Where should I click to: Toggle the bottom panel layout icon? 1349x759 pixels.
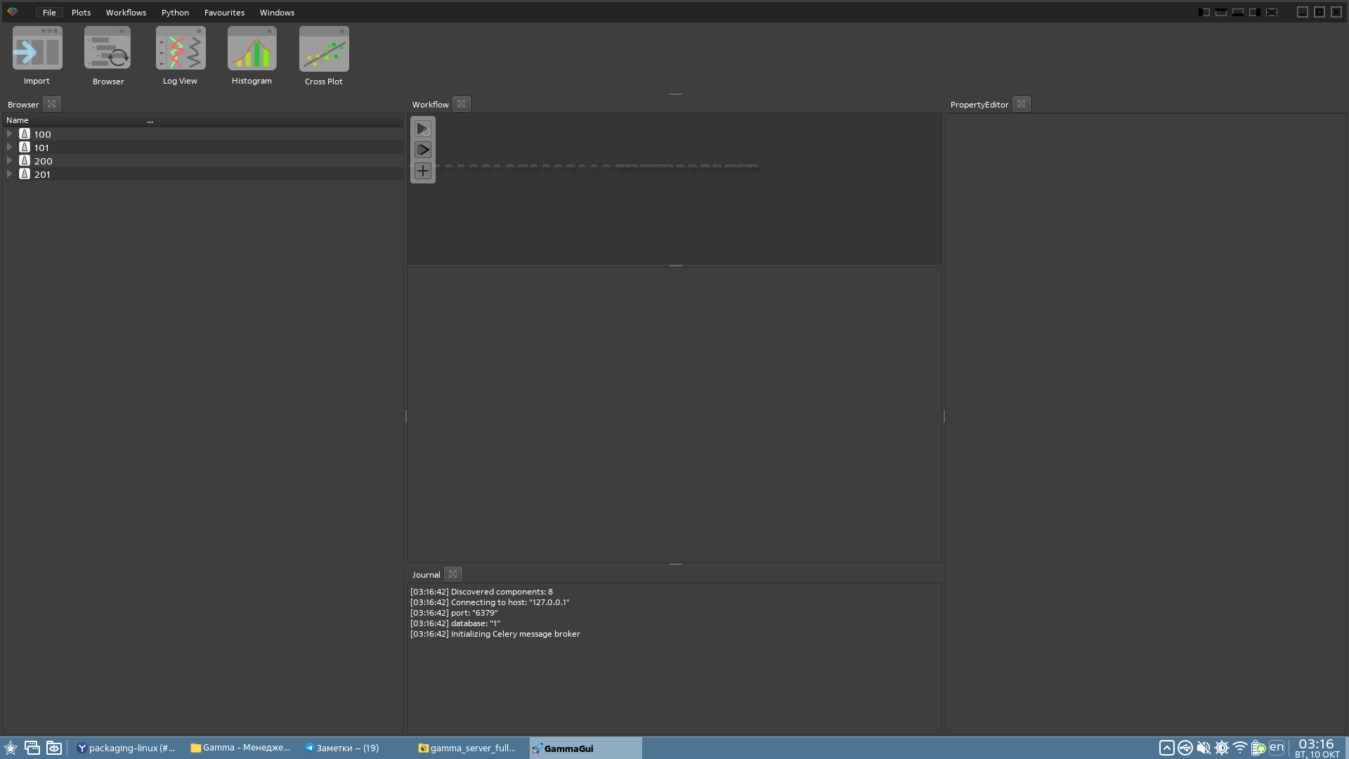pyautogui.click(x=1238, y=12)
